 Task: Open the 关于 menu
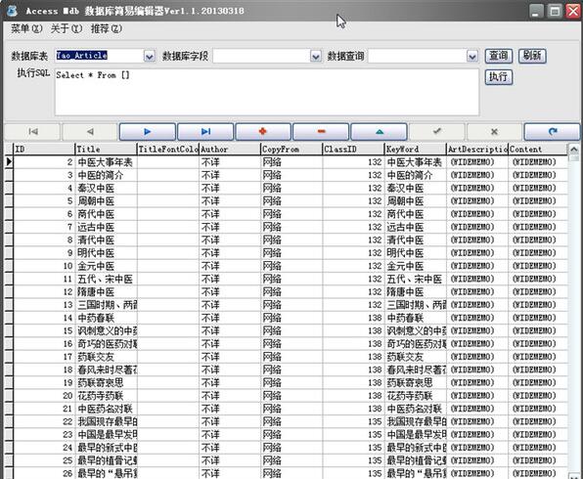[x=67, y=28]
